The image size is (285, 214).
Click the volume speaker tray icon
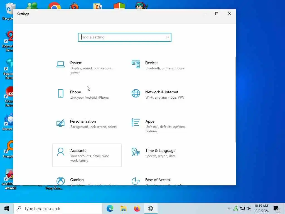click(249, 208)
